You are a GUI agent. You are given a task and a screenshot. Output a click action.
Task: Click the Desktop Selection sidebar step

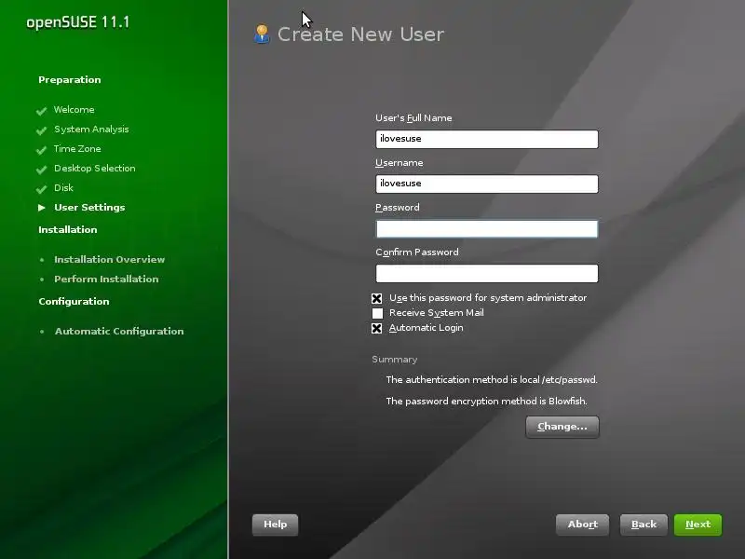(x=95, y=169)
